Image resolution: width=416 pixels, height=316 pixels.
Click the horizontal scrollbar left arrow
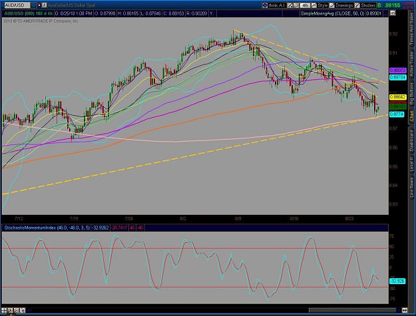29,310
